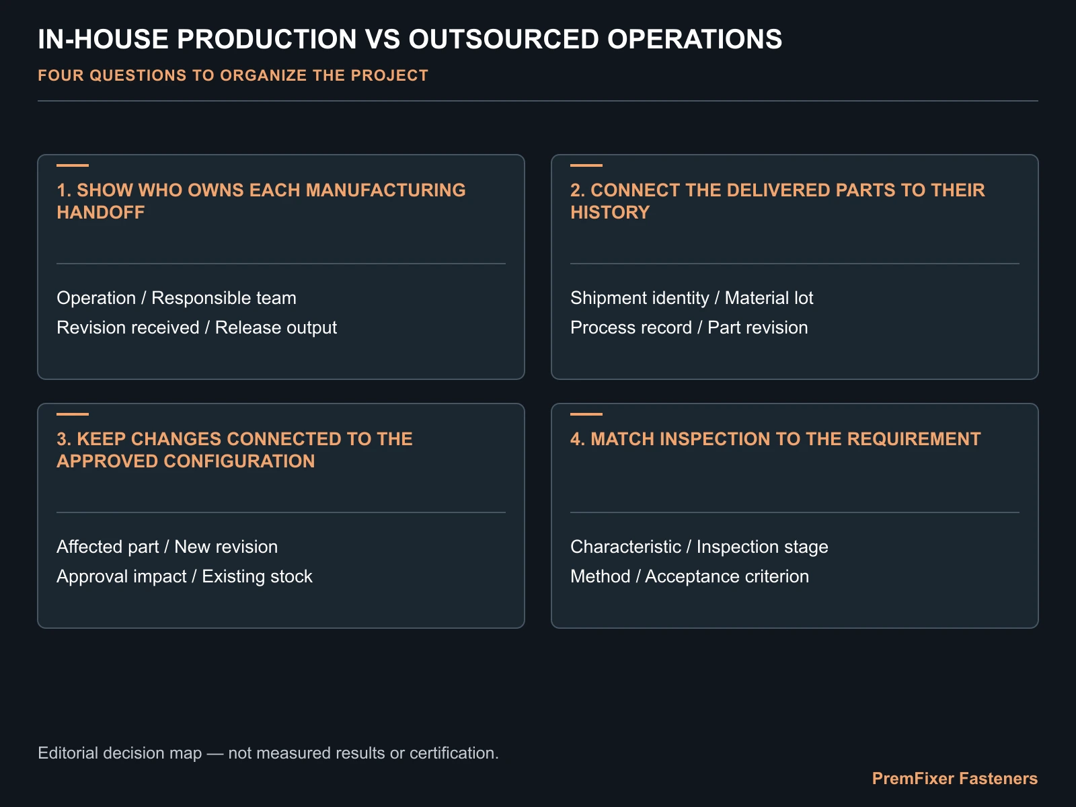1076x807 pixels.
Task: Click the footnote 'Editorial decision map' disclaimer
Action: pos(268,753)
